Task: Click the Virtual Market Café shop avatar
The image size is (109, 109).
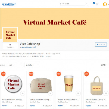Action: click(x=10, y=35)
